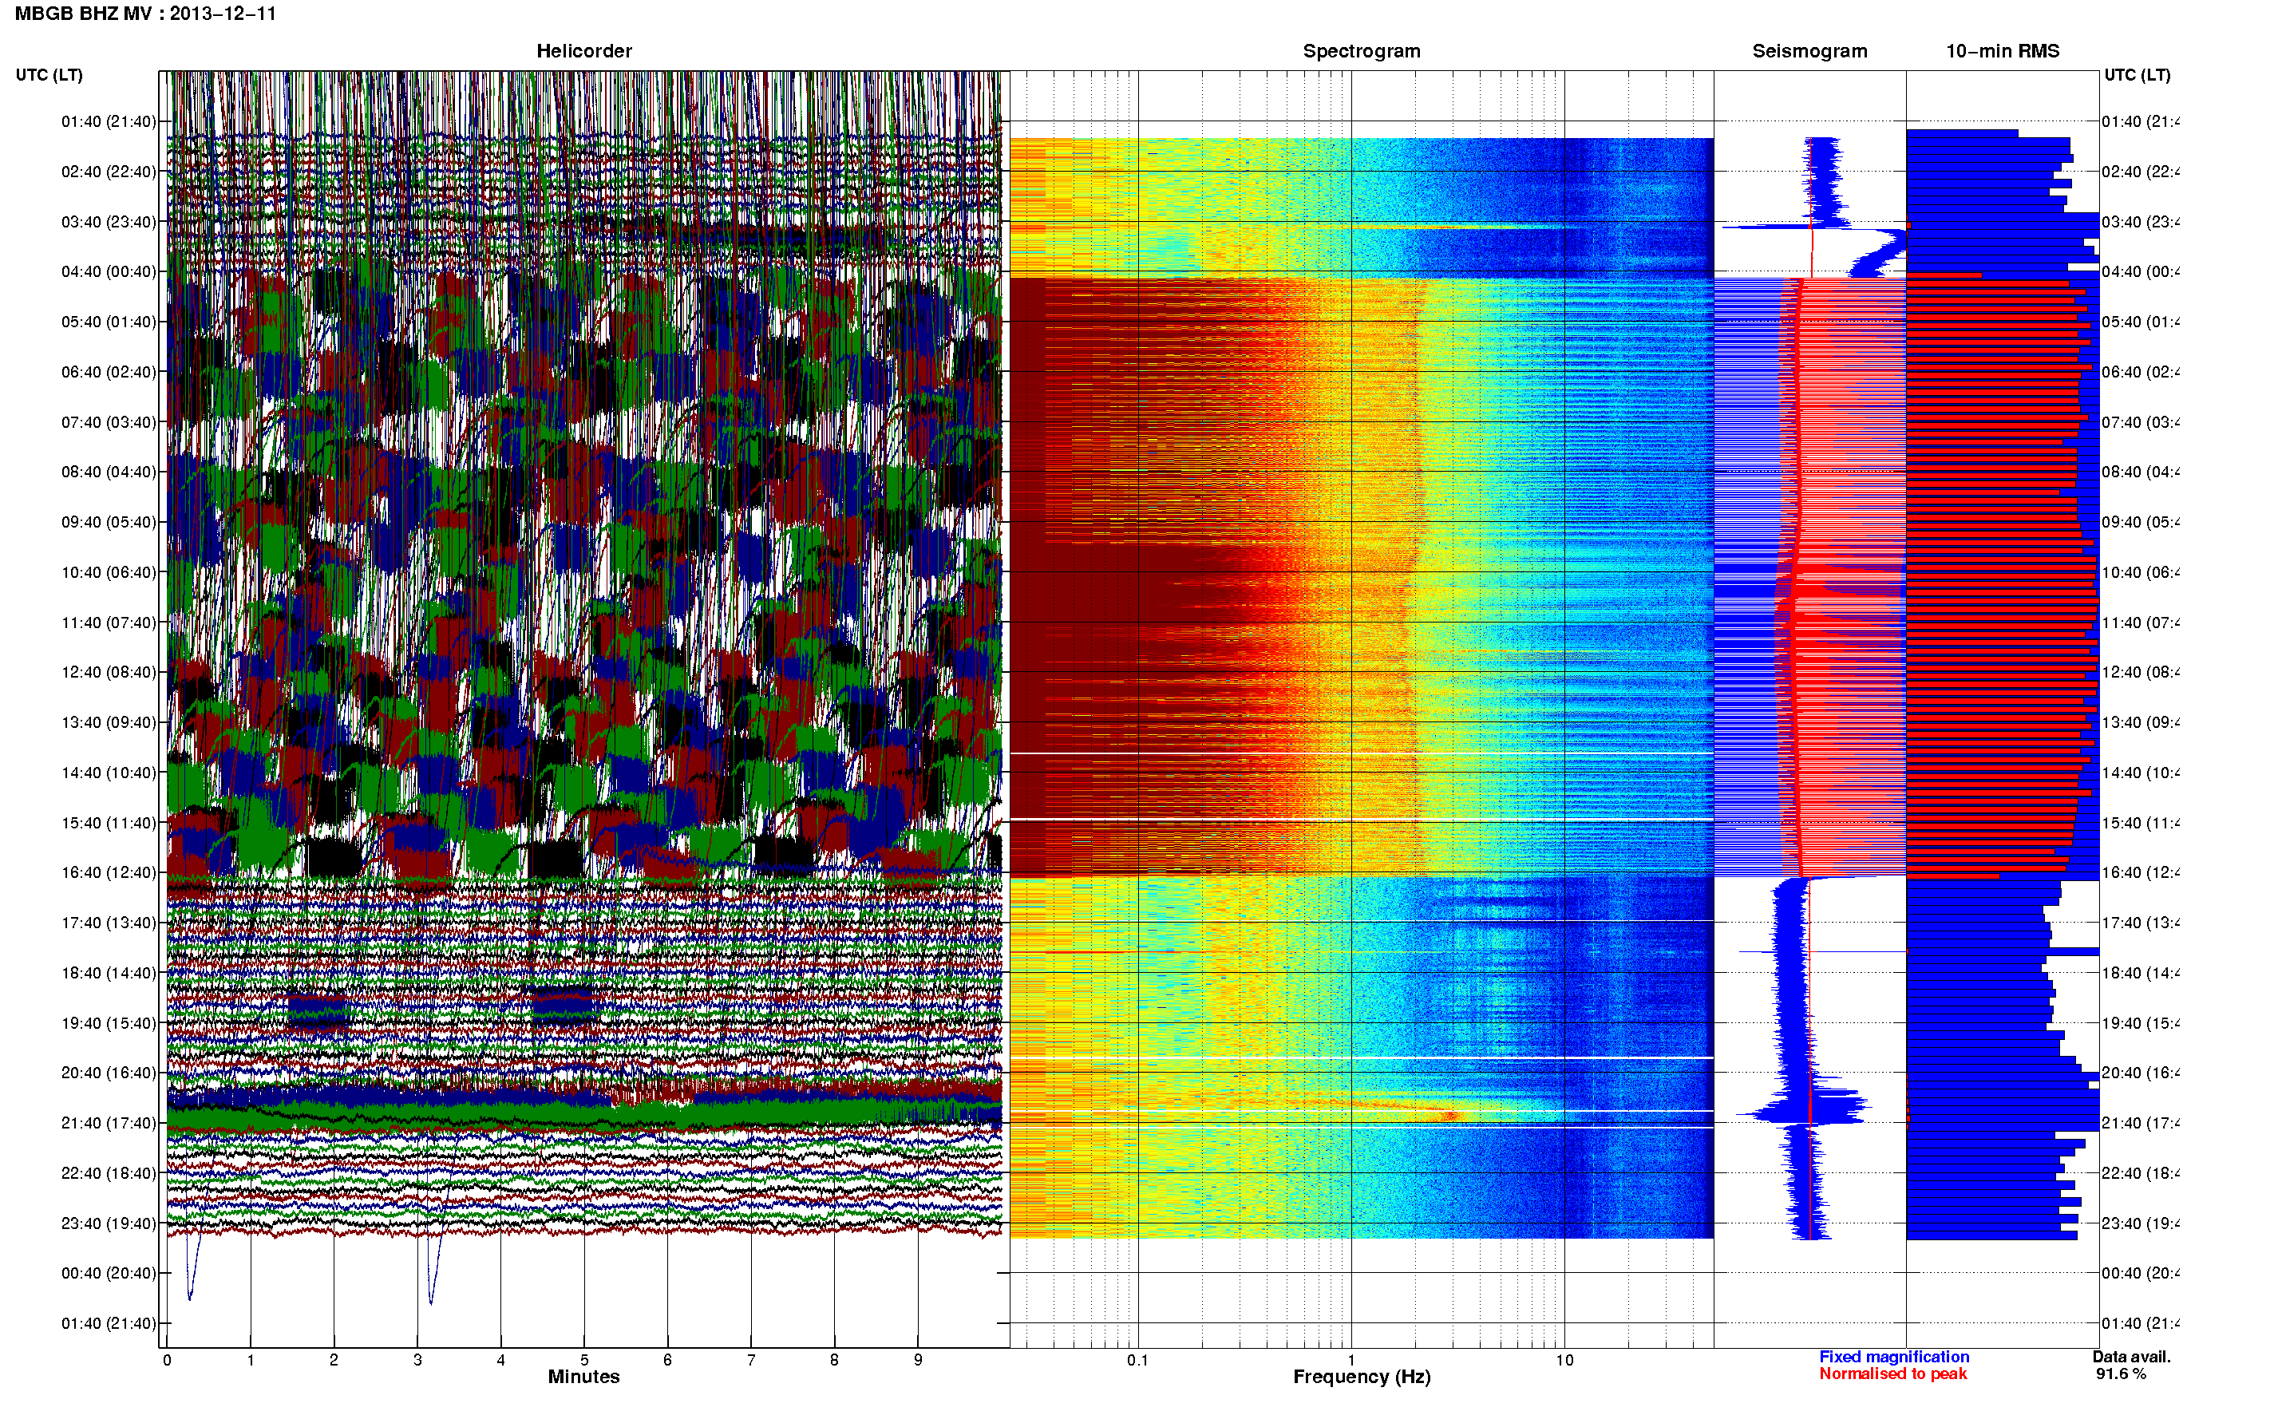Select left time label 00:40 (20:40)

coord(109,1274)
